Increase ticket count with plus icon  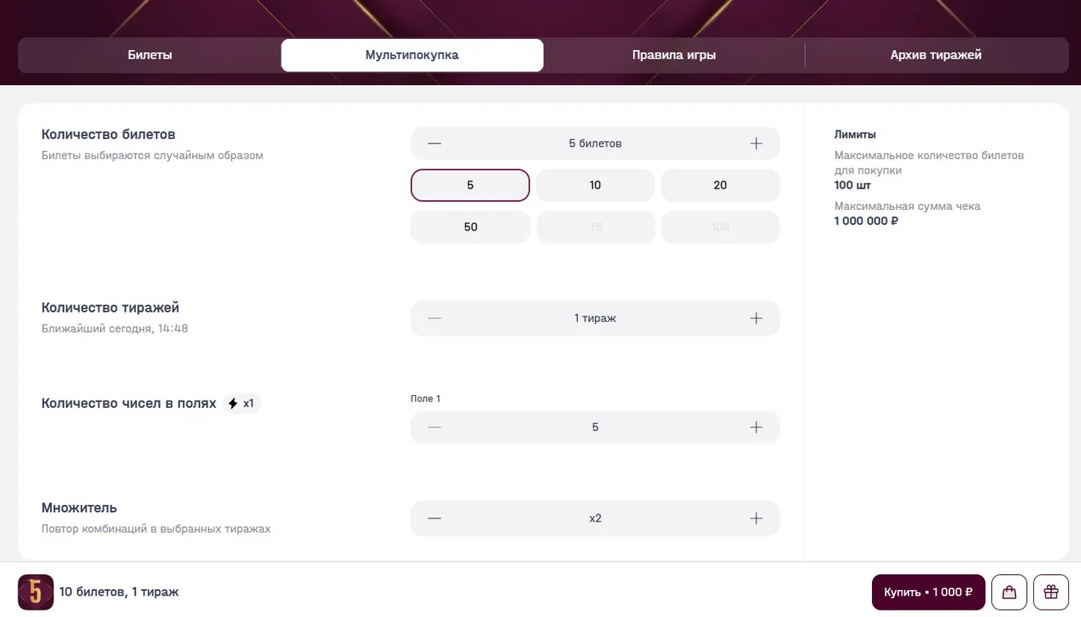click(x=756, y=144)
